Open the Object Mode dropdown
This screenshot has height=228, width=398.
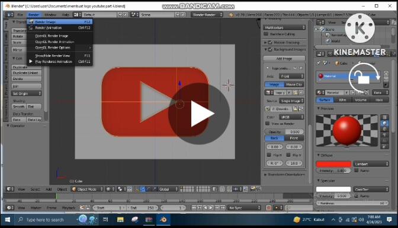point(87,189)
